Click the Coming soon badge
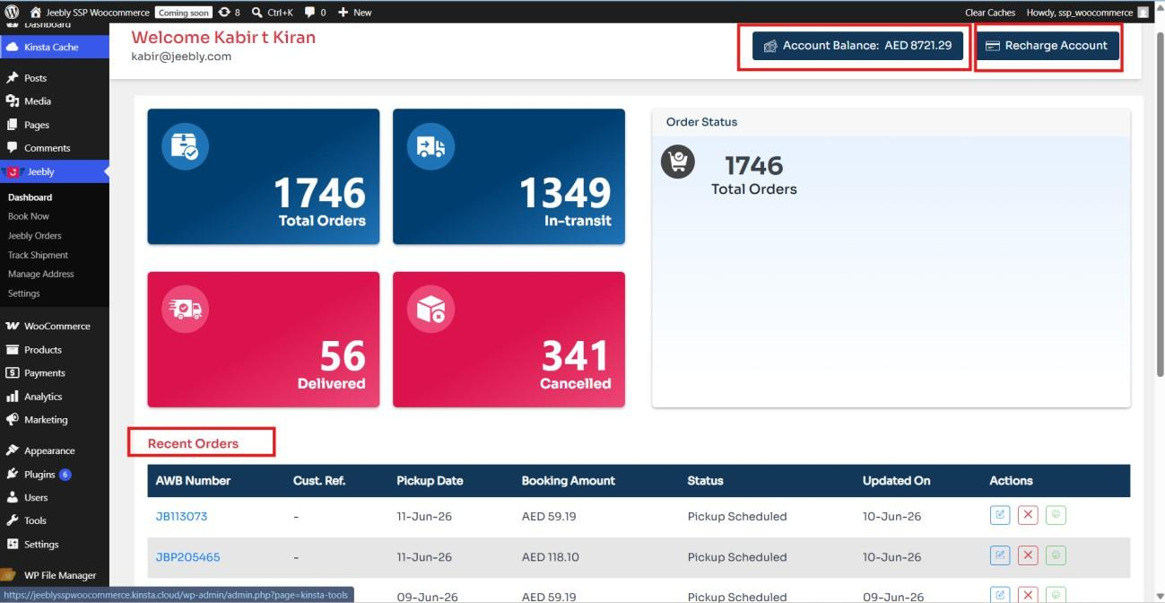The image size is (1165, 603). [183, 13]
